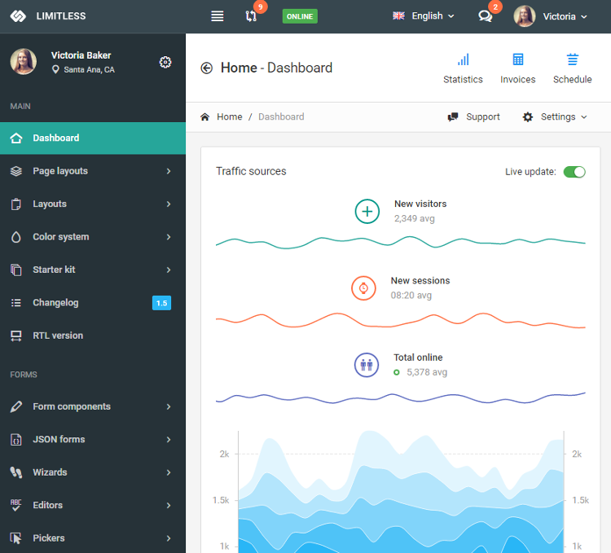611x553 pixels.
Task: Click the Editors spell-check icon
Action: click(16, 505)
